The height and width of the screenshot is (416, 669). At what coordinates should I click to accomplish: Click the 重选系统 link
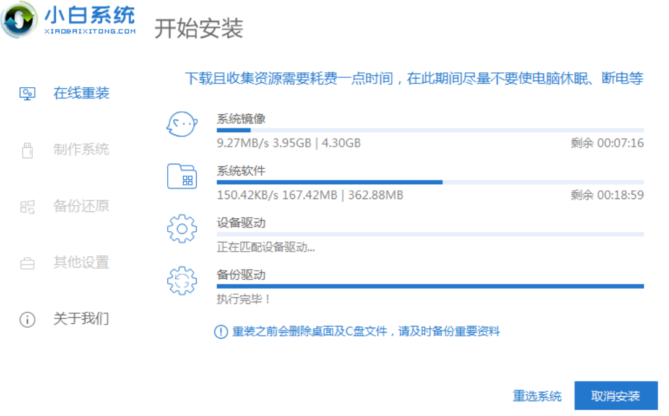pyautogui.click(x=537, y=396)
